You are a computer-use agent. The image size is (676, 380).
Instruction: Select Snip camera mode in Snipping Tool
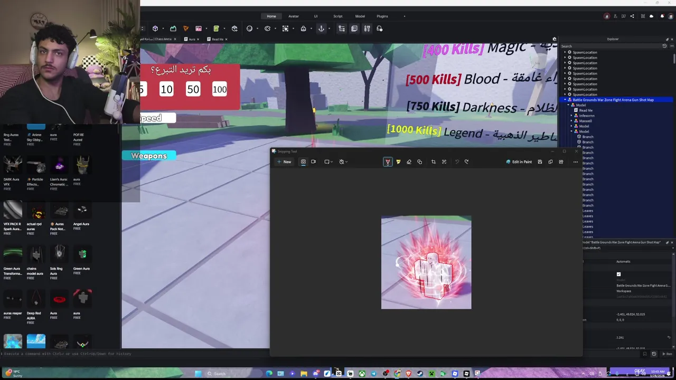(303, 161)
